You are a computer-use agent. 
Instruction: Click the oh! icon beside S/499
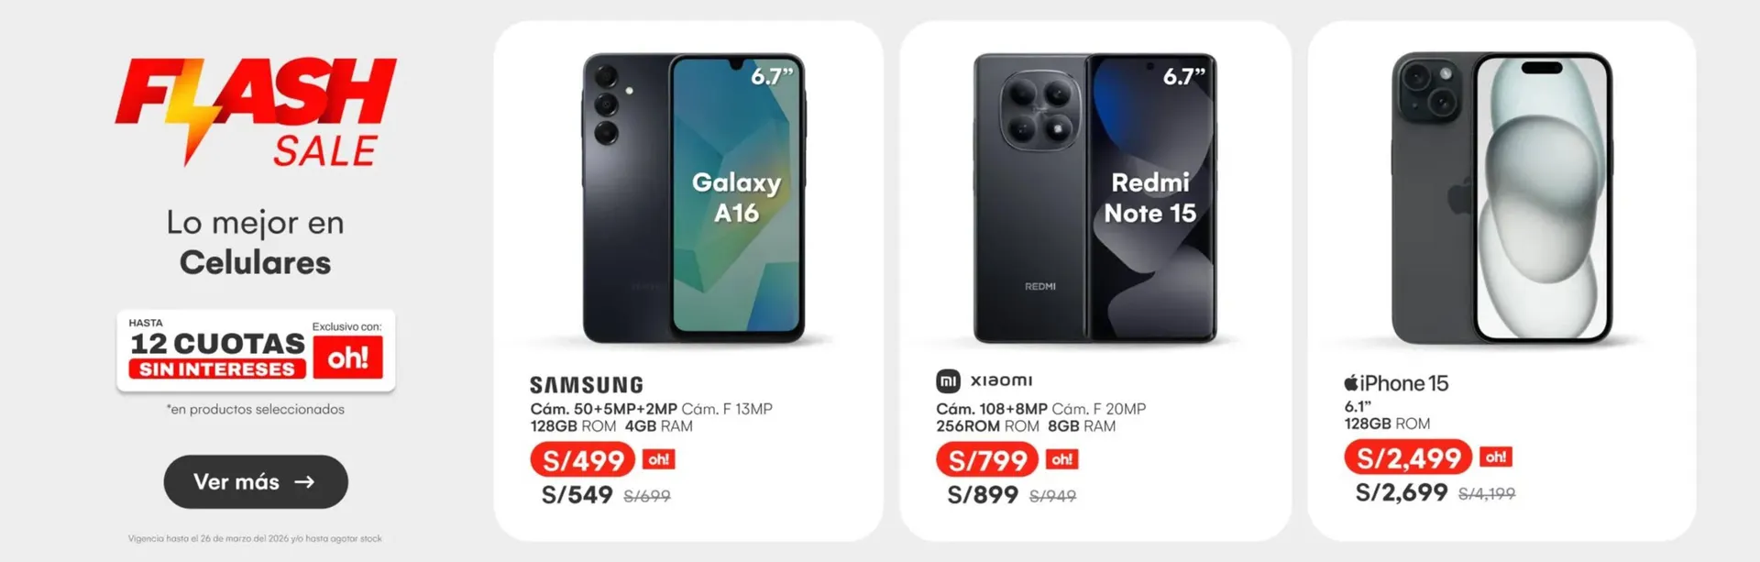659,459
